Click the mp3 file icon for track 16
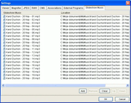The image size is (131, 103). click(x=4, y=65)
